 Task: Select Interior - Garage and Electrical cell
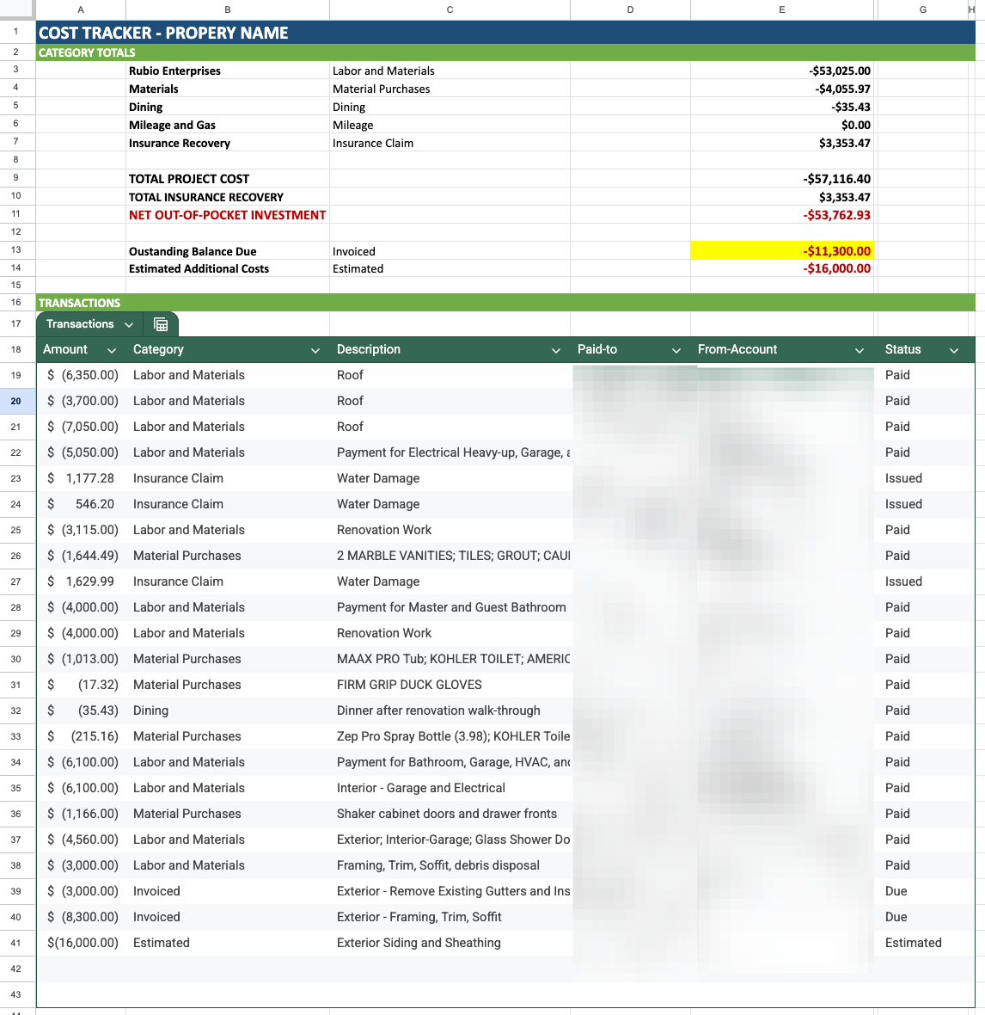coord(450,788)
